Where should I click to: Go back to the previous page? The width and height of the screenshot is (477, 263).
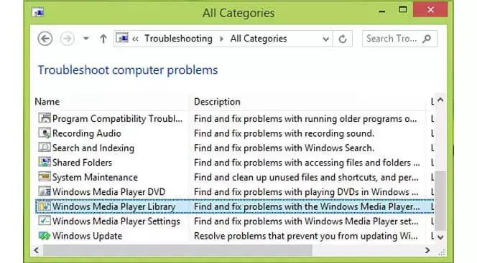coord(45,39)
